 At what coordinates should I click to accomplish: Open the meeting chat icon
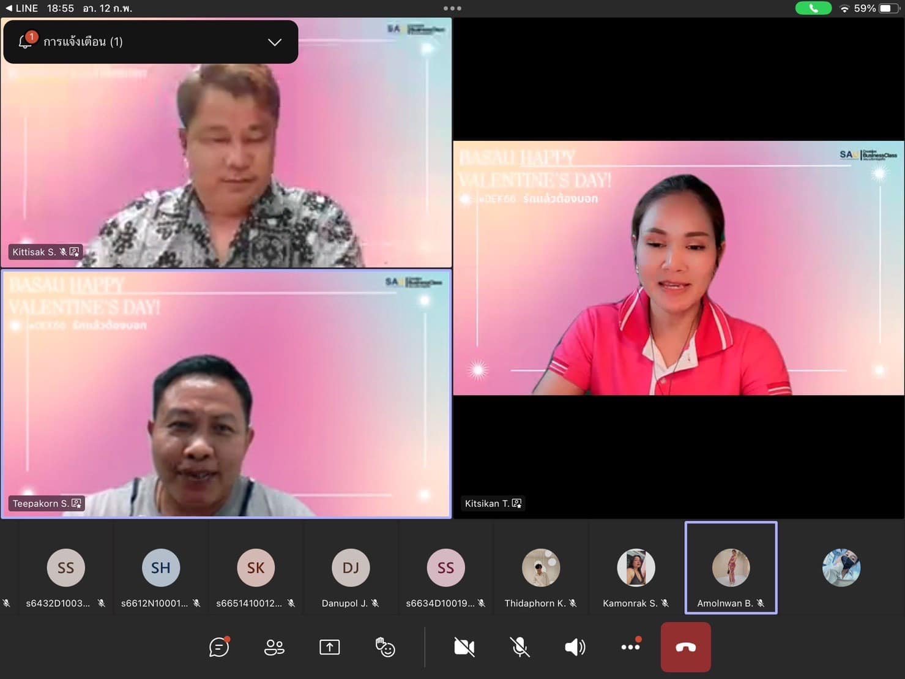click(219, 647)
